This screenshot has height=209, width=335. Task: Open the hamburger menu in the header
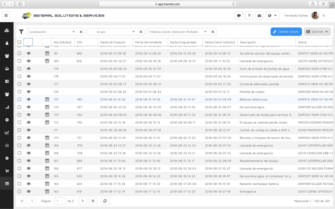tap(7, 15)
